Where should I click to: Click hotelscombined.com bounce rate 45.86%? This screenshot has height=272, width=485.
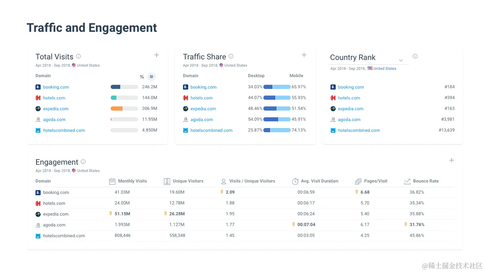pyautogui.click(x=417, y=235)
